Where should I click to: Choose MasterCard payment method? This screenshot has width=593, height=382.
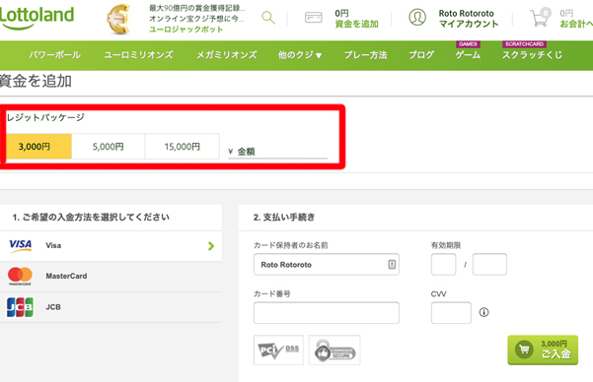(x=111, y=277)
